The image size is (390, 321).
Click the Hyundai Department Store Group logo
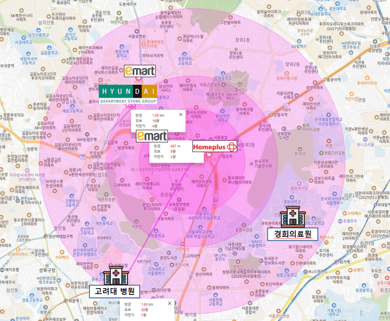(128, 94)
